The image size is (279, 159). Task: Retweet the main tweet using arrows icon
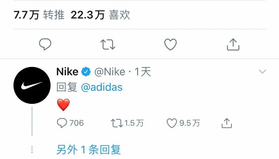coord(108,44)
